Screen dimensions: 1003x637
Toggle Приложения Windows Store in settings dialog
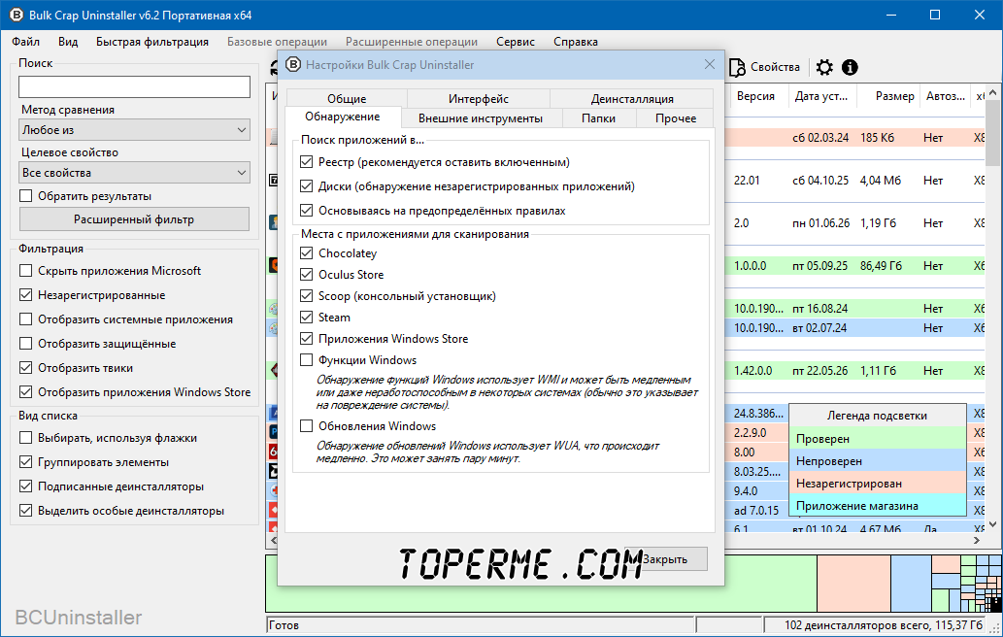tap(307, 339)
